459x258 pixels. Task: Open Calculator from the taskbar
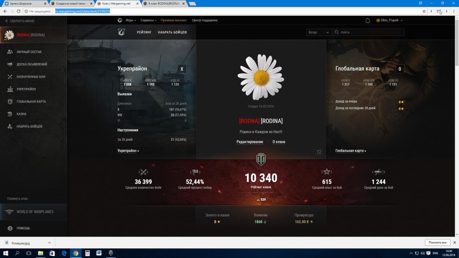(x=87, y=253)
